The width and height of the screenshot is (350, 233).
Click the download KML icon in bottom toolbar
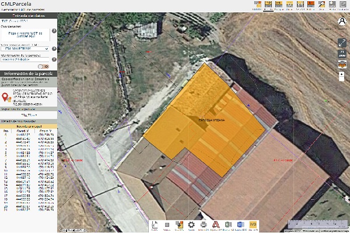[179, 225]
